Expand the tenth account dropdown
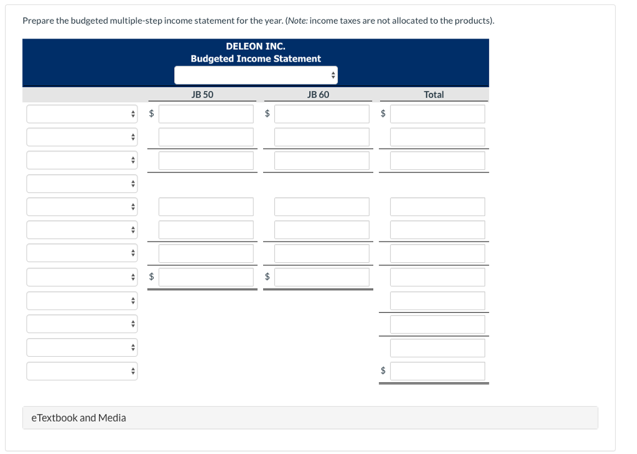 [x=81, y=323]
